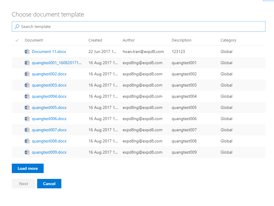Click the Category column header
Viewport: 274px width, 206px height.
click(x=228, y=40)
